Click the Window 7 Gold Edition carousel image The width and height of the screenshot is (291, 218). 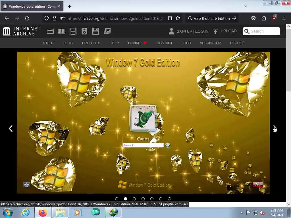143,123
